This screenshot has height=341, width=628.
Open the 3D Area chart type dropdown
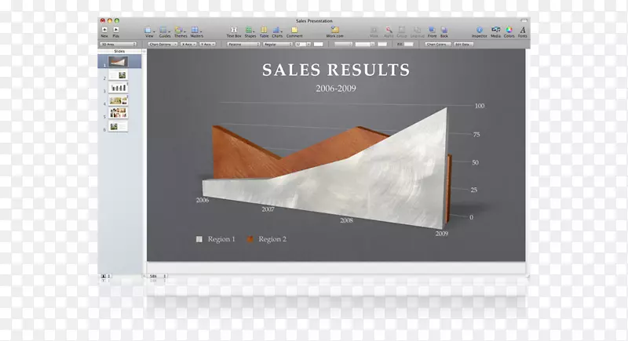pyautogui.click(x=120, y=45)
